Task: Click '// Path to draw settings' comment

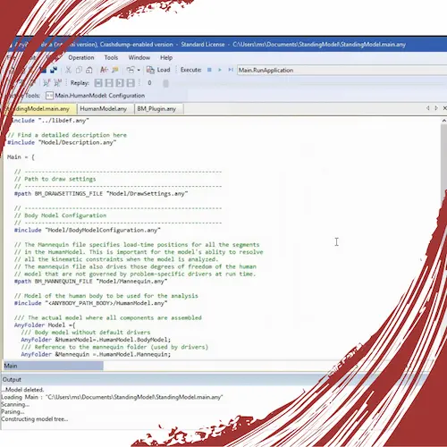Action: [55, 179]
